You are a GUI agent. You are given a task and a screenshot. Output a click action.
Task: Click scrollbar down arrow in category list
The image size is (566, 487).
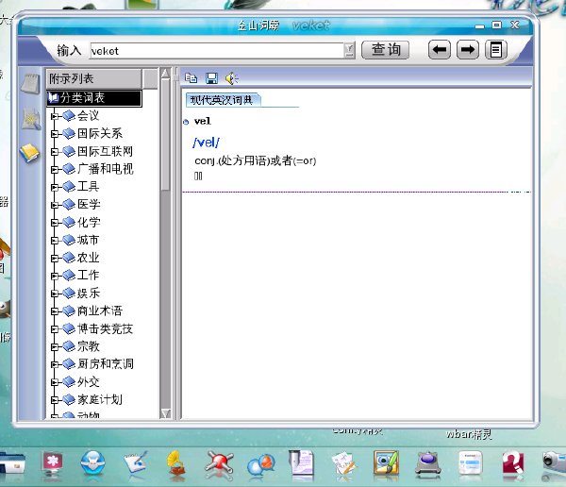(165, 413)
